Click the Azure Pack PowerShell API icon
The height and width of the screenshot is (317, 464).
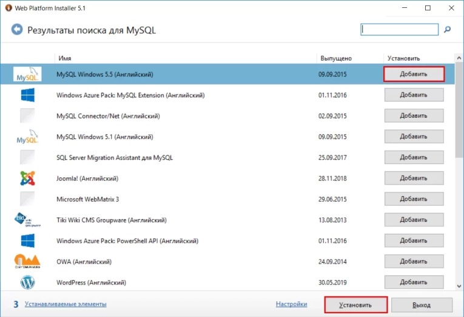coord(27,240)
